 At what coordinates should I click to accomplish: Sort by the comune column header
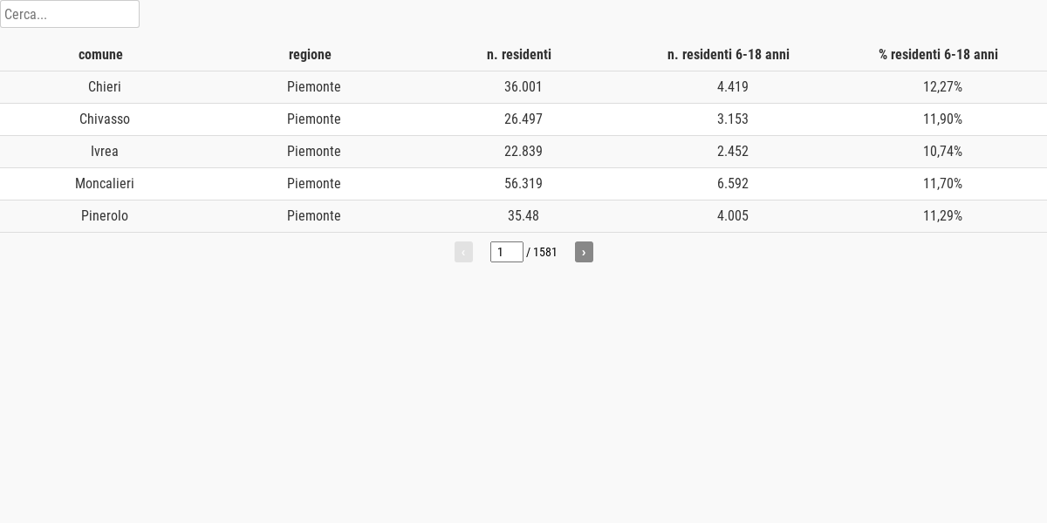pos(100,54)
